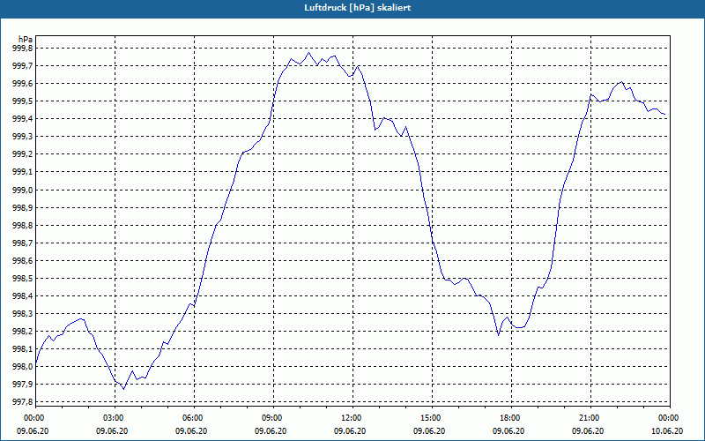Select the 999,2 y-axis label

point(22,154)
